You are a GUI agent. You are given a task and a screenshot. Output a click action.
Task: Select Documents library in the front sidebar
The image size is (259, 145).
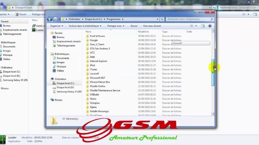[x=63, y=58]
